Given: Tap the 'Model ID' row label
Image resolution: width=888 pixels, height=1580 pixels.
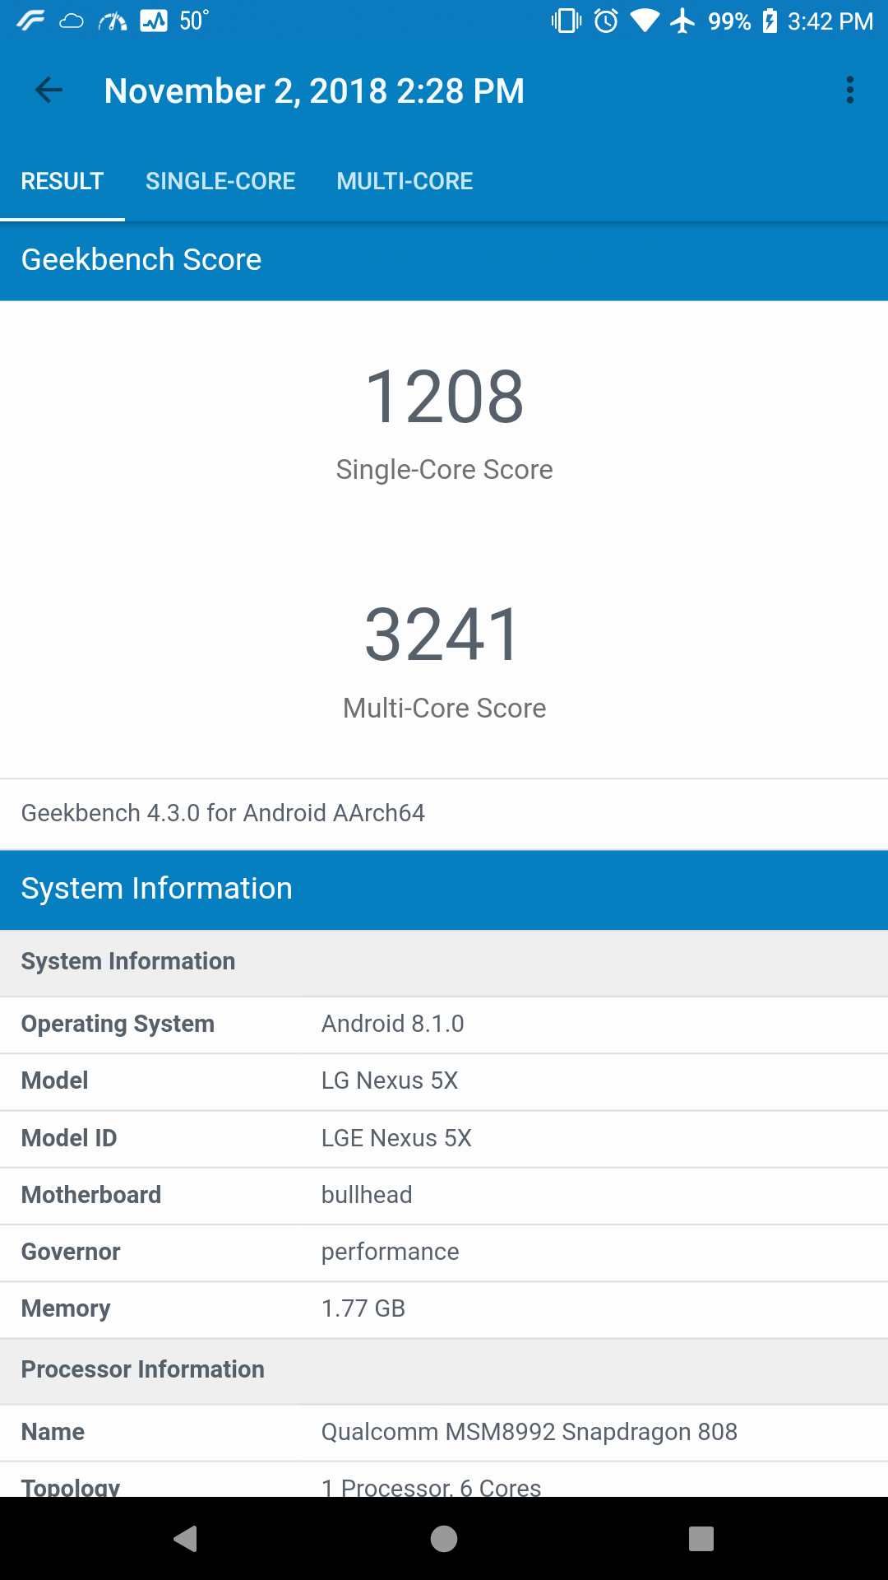Looking at the screenshot, I should click(69, 1138).
